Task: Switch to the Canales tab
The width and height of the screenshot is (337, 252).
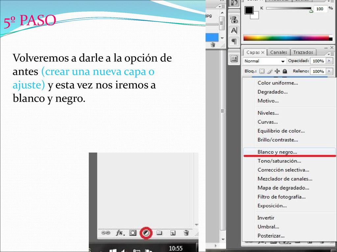Action: (278, 52)
